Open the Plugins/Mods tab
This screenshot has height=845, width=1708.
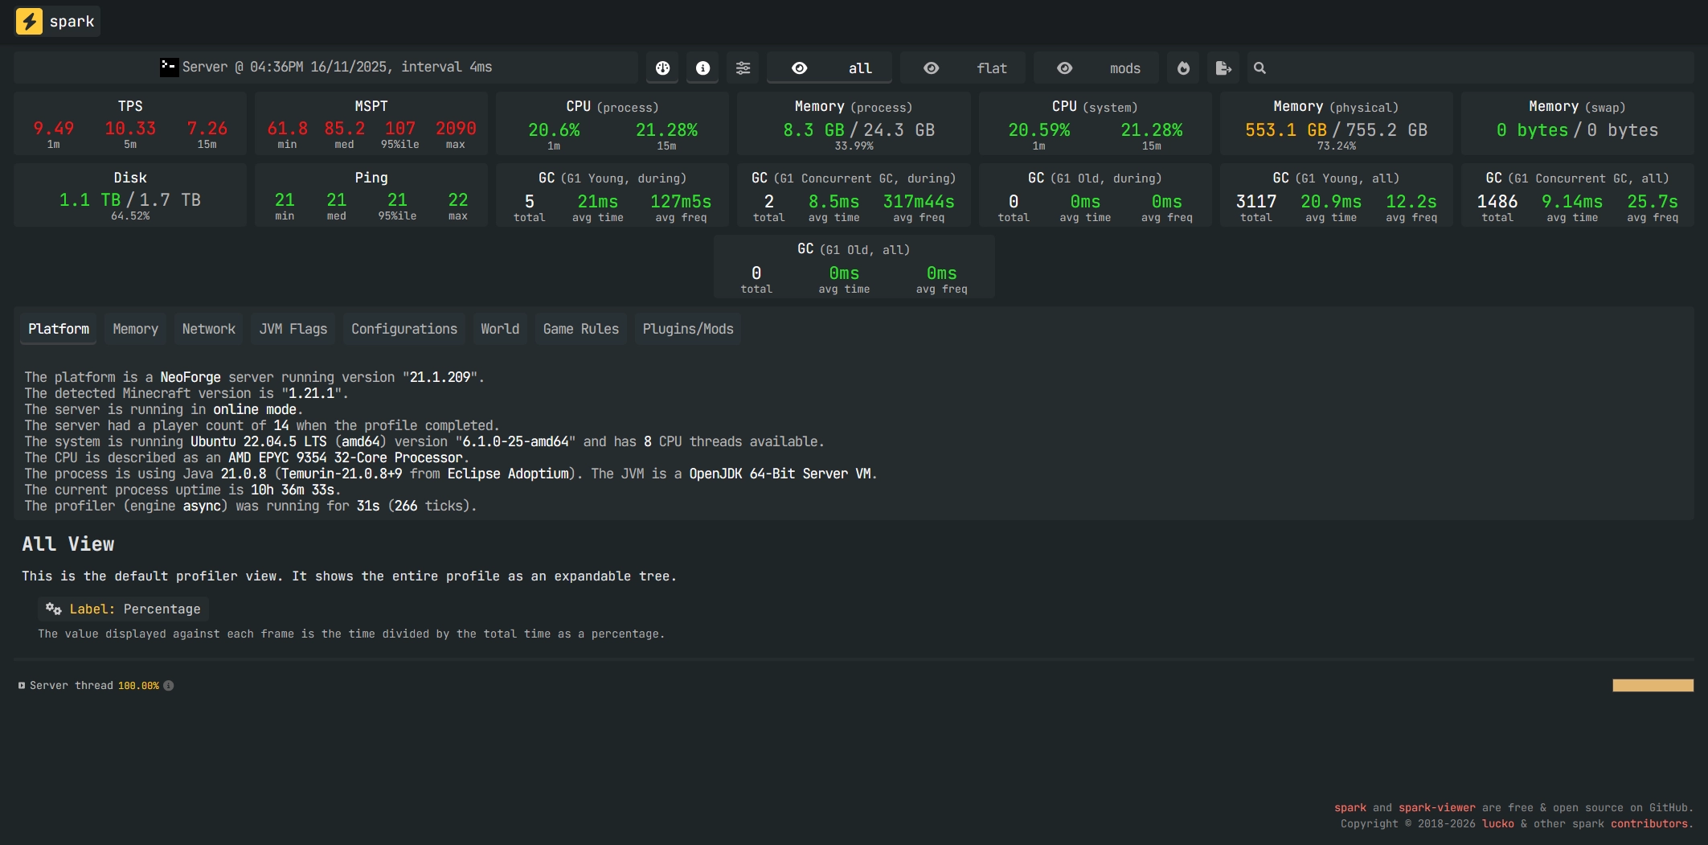(x=687, y=329)
